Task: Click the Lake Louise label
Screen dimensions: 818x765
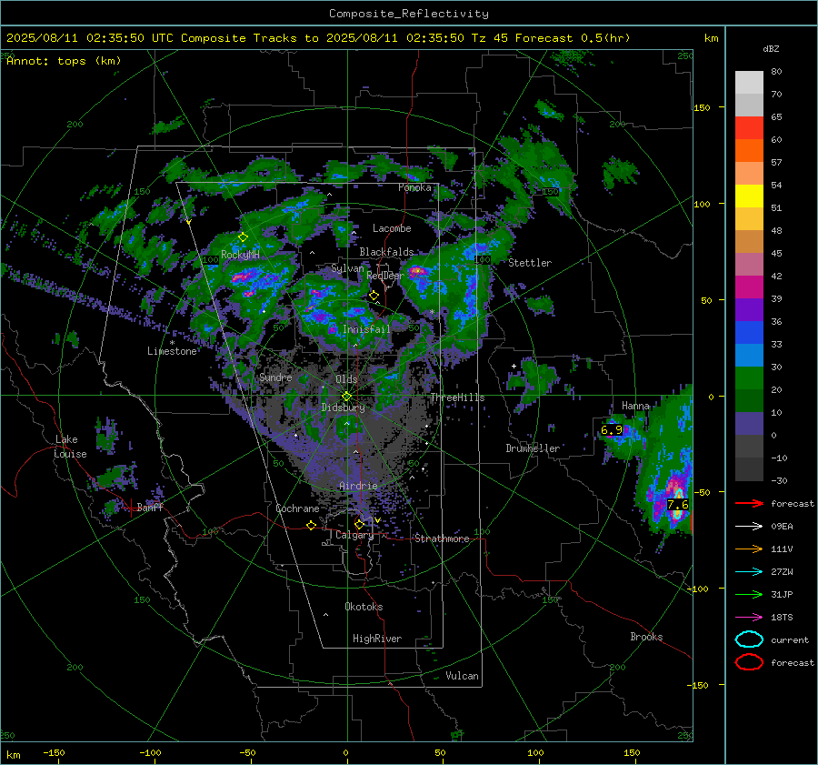Action: click(71, 447)
